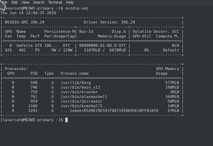Image resolution: width=213 pixels, height=146 pixels.
Task: Click the 1107MiB / 6078MiB memory usage
Action: click(x=105, y=50)
